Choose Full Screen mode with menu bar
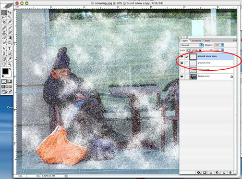This screenshot has height=179, width=242. pyautogui.click(x=7, y=87)
